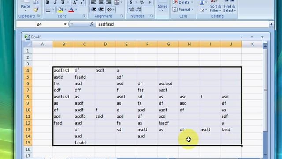Decrease Decimal places
Image resolution: width=282 pixels, height=159 pixels.
point(139,10)
